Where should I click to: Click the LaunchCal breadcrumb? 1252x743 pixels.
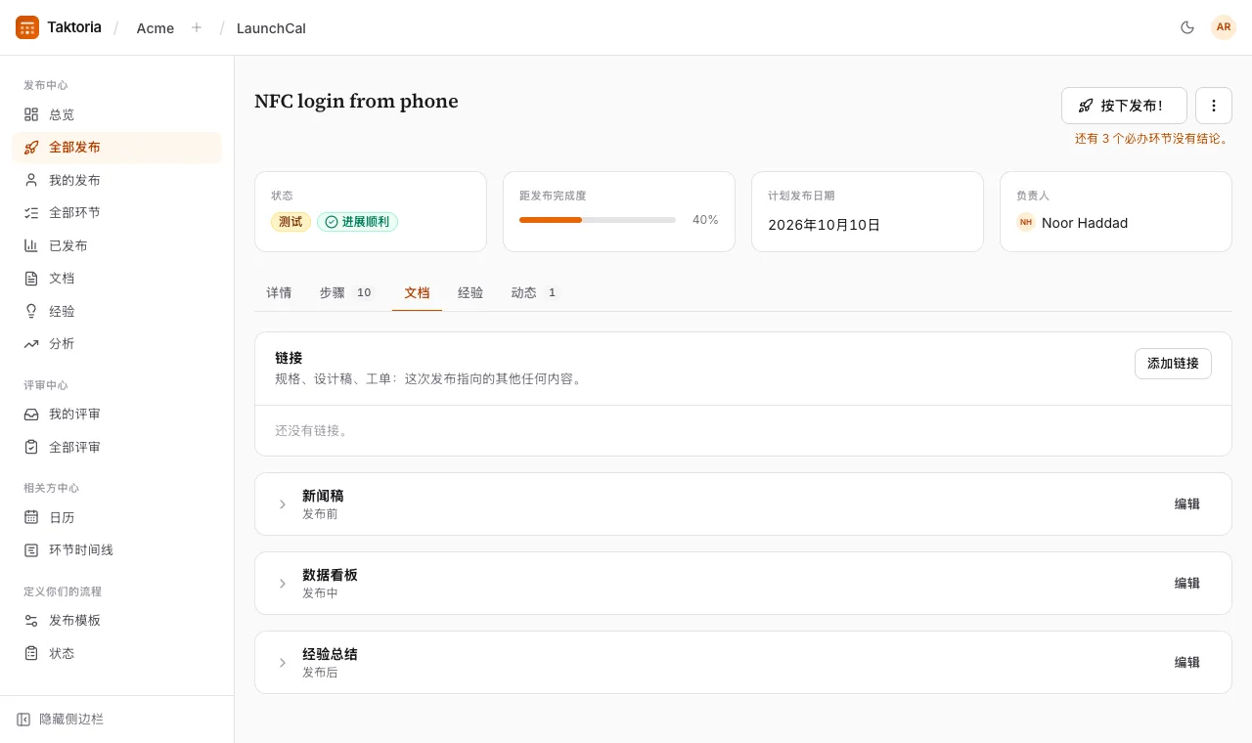(x=271, y=28)
